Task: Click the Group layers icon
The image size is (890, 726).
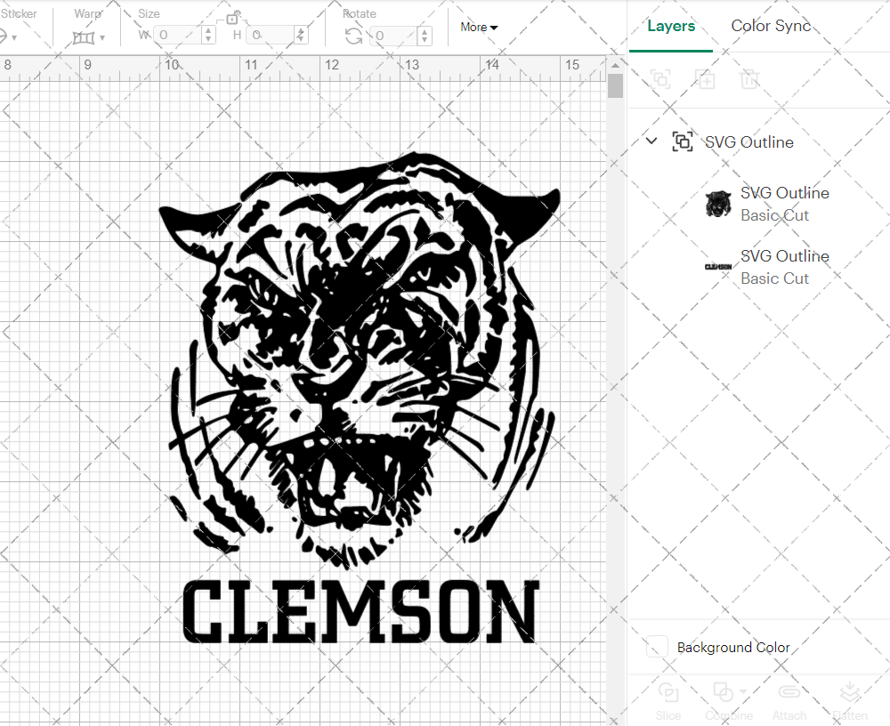Action: coord(660,79)
